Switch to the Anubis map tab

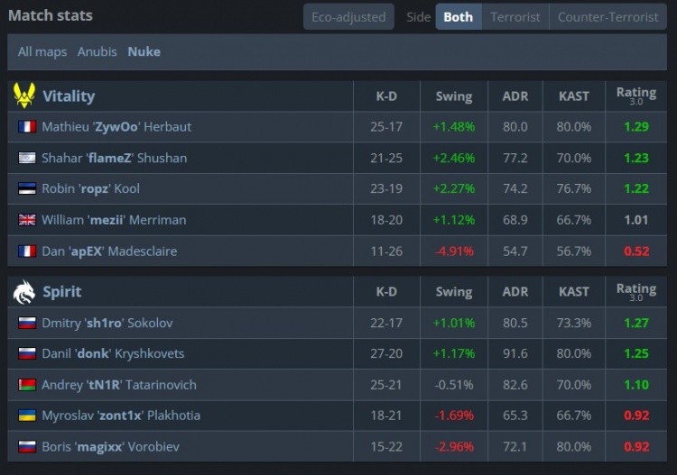click(97, 51)
